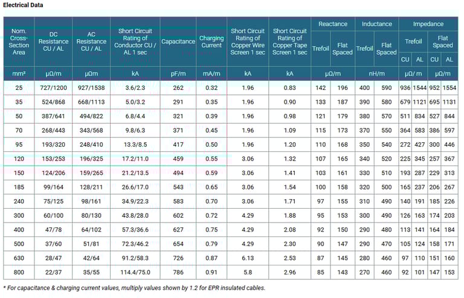Image resolution: width=464 pixels, height=298 pixels.
Task: Click the EPR insulated cables footnote
Action: [x=134, y=288]
